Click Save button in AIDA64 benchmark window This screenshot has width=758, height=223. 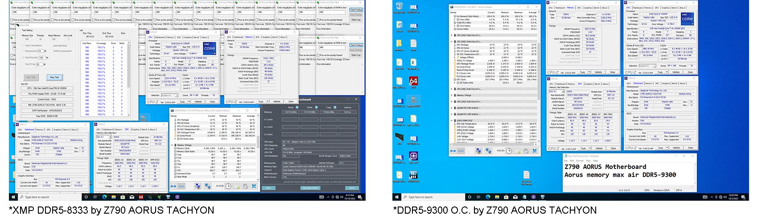268,188
